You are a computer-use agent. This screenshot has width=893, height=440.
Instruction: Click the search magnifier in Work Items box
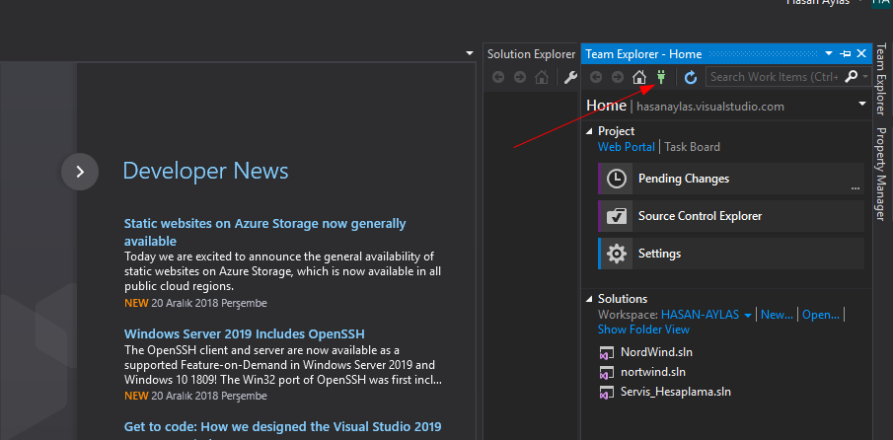click(851, 76)
